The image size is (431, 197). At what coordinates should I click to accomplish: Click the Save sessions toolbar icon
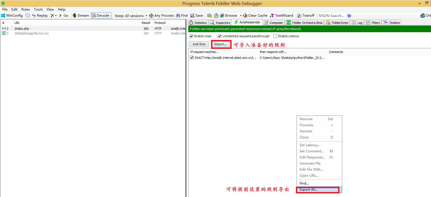click(x=197, y=16)
